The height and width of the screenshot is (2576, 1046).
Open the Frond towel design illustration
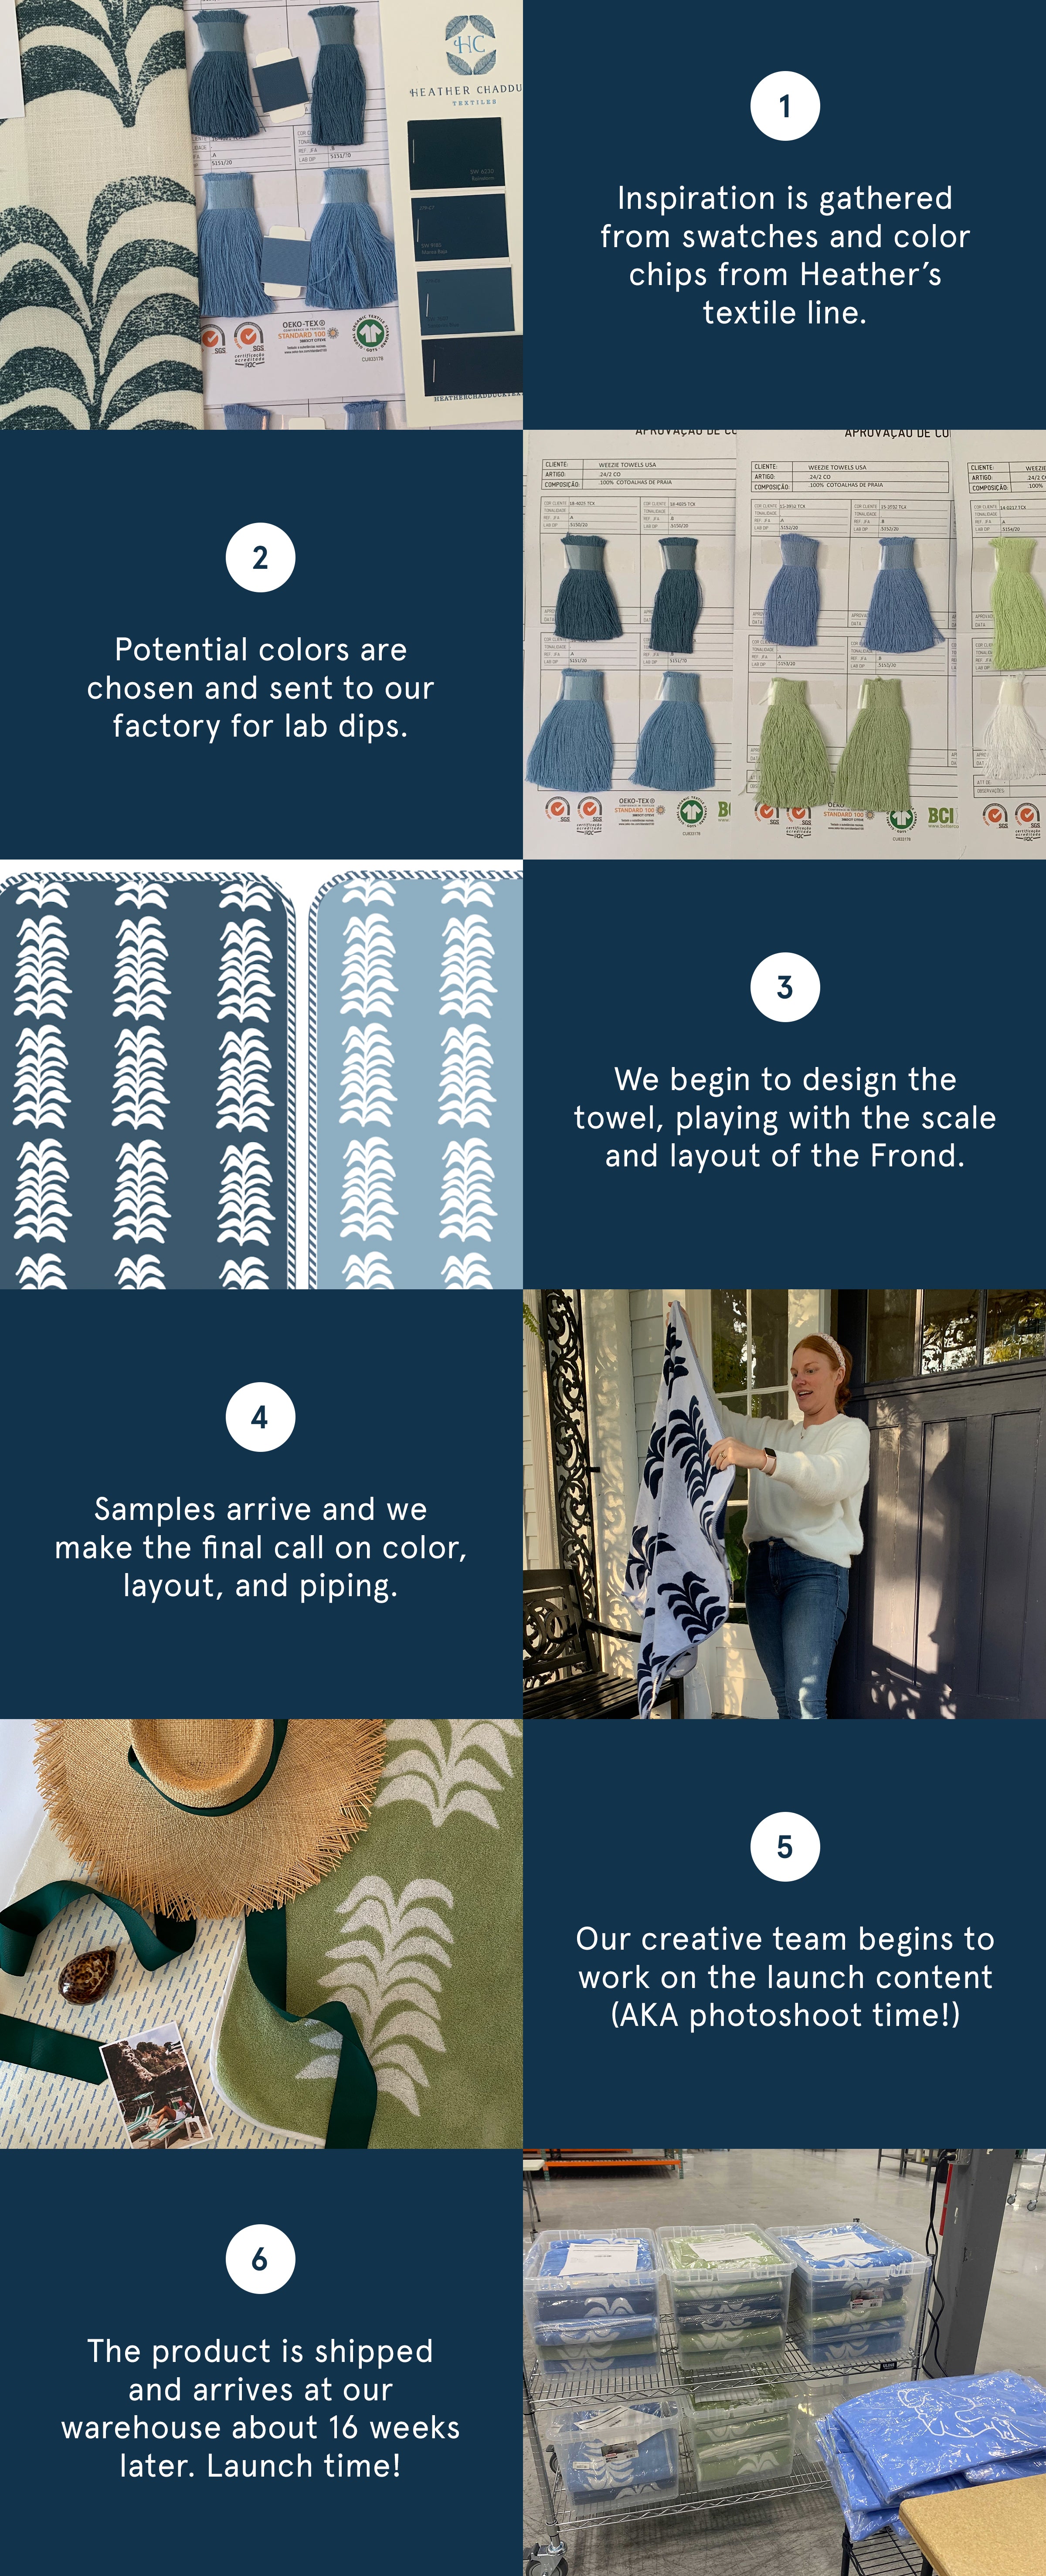click(x=261, y=1074)
